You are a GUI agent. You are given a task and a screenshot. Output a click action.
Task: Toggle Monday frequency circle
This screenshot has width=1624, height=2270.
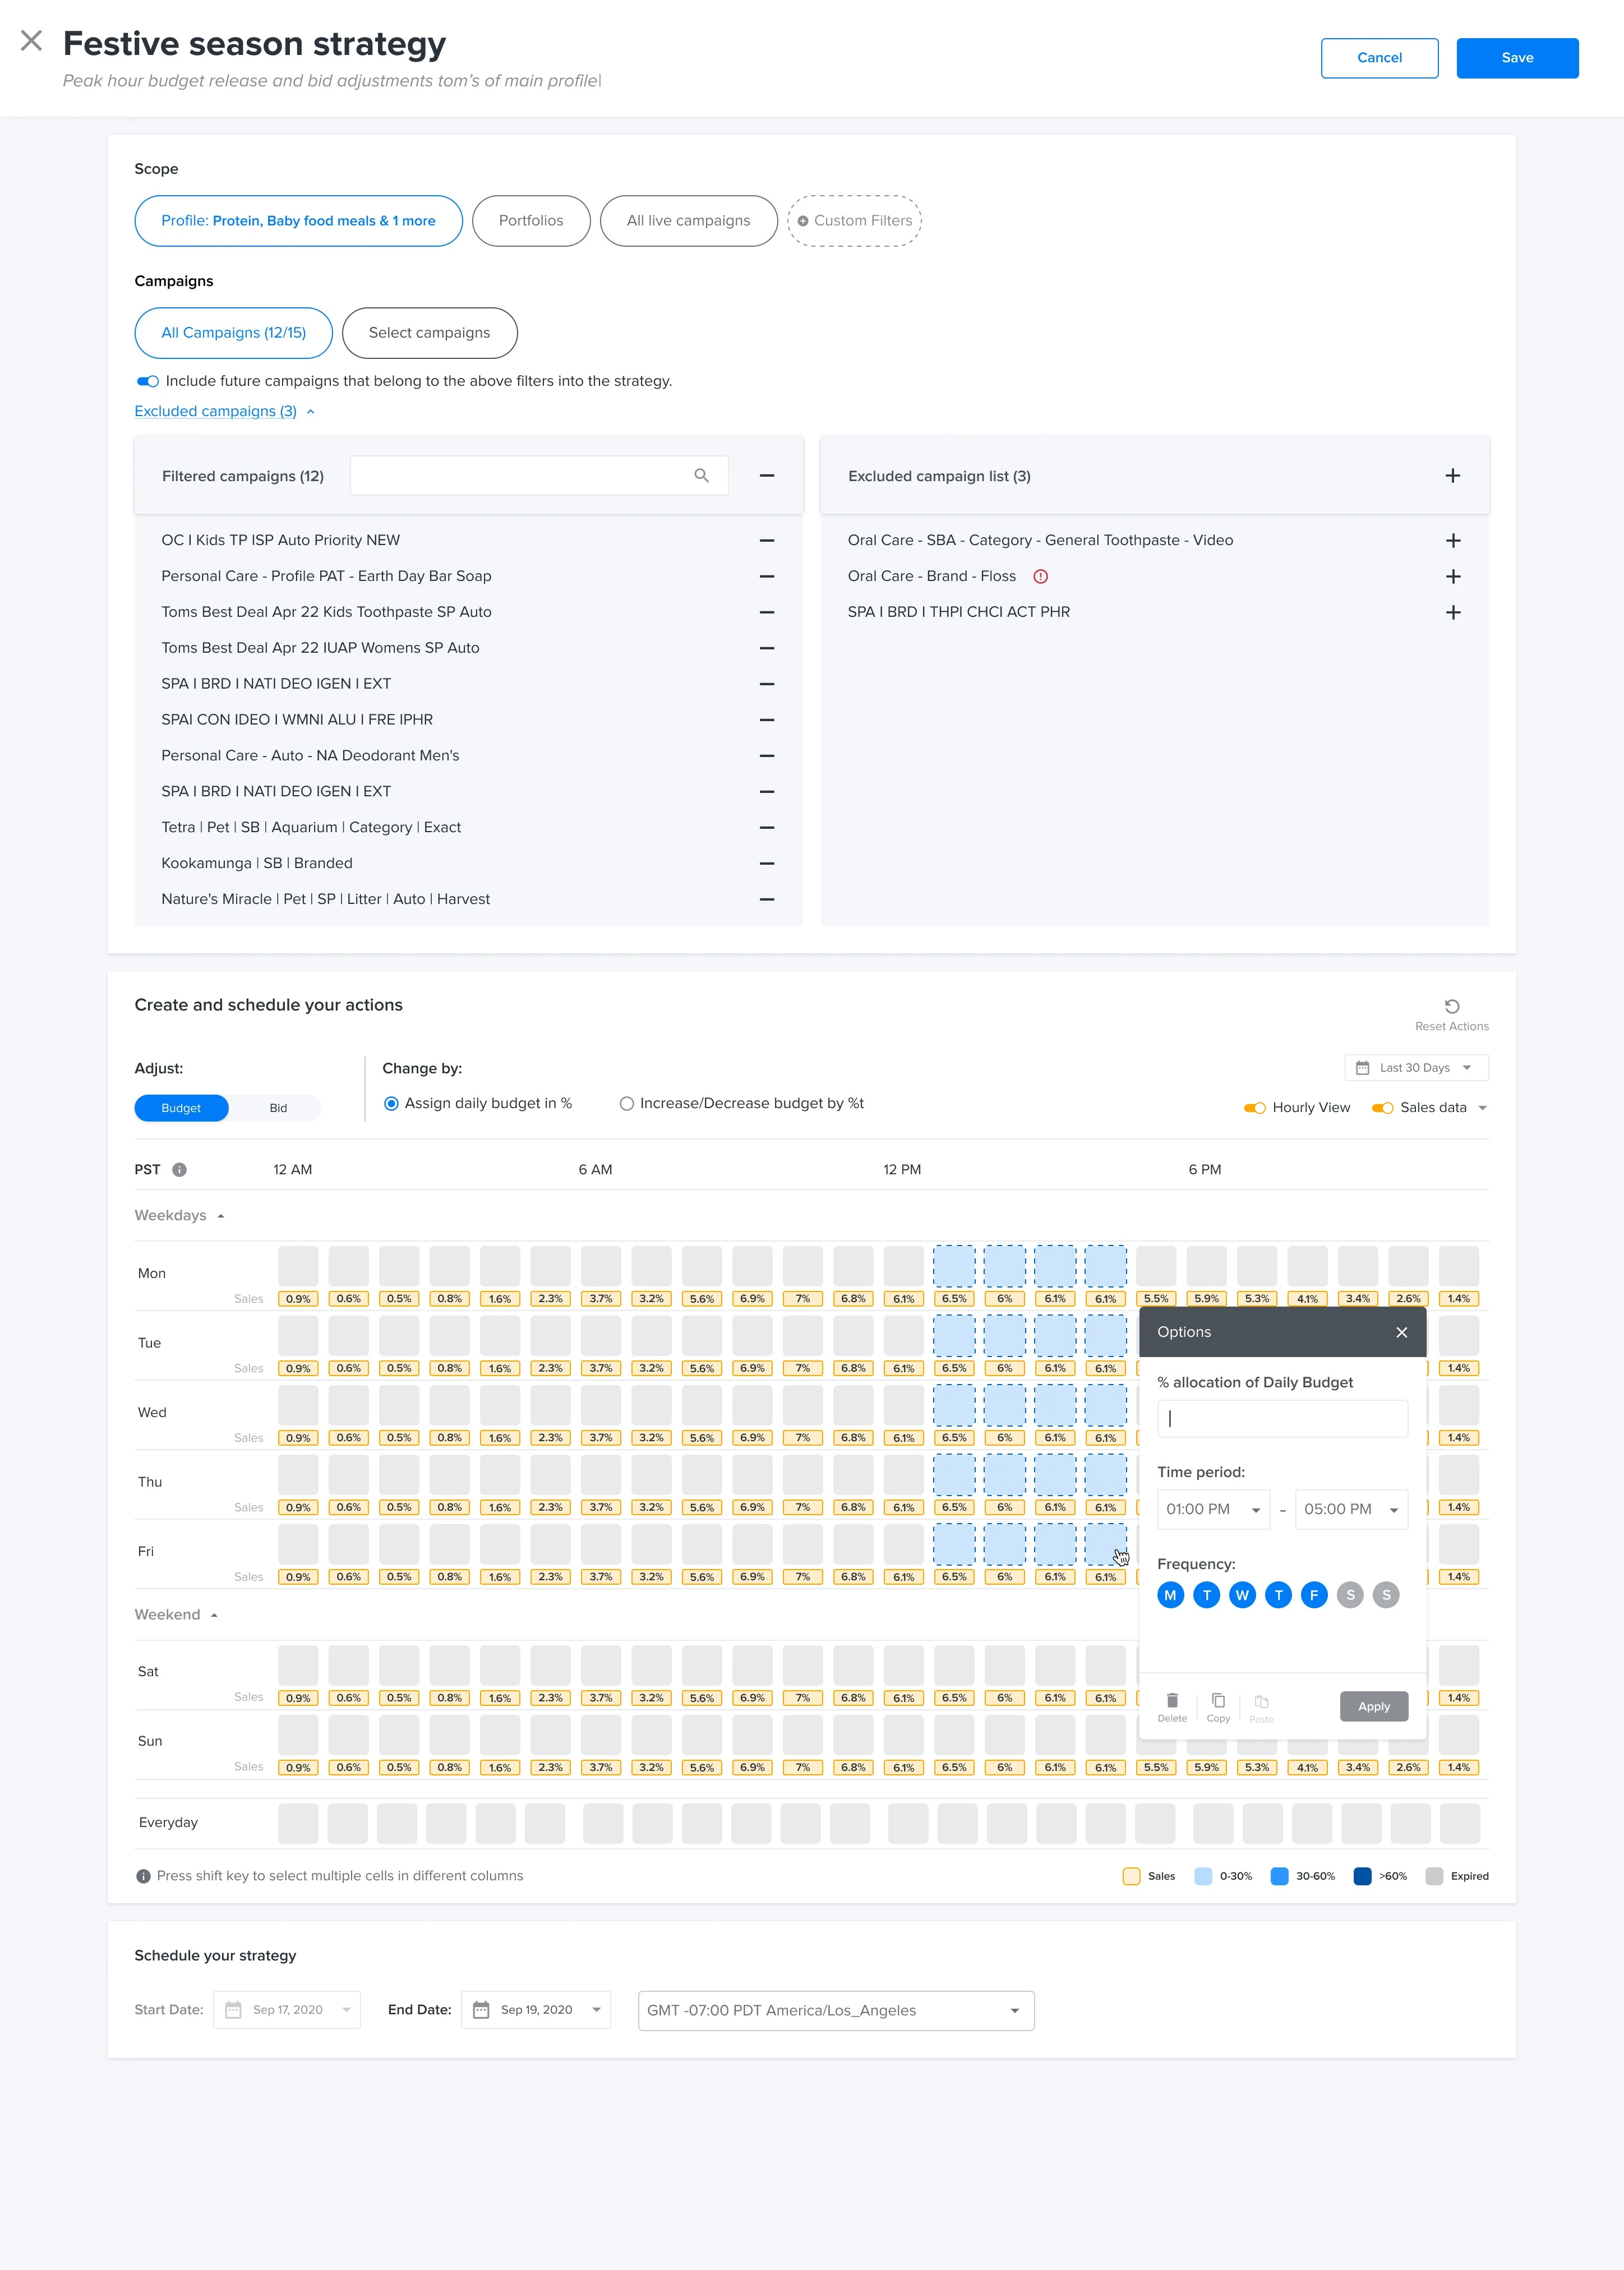(1170, 1595)
